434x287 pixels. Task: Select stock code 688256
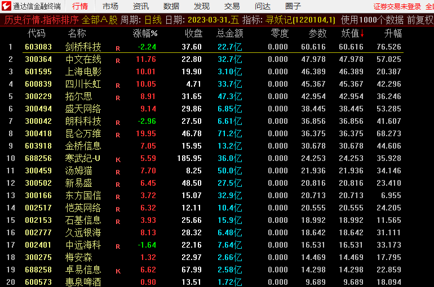pyautogui.click(x=38, y=158)
